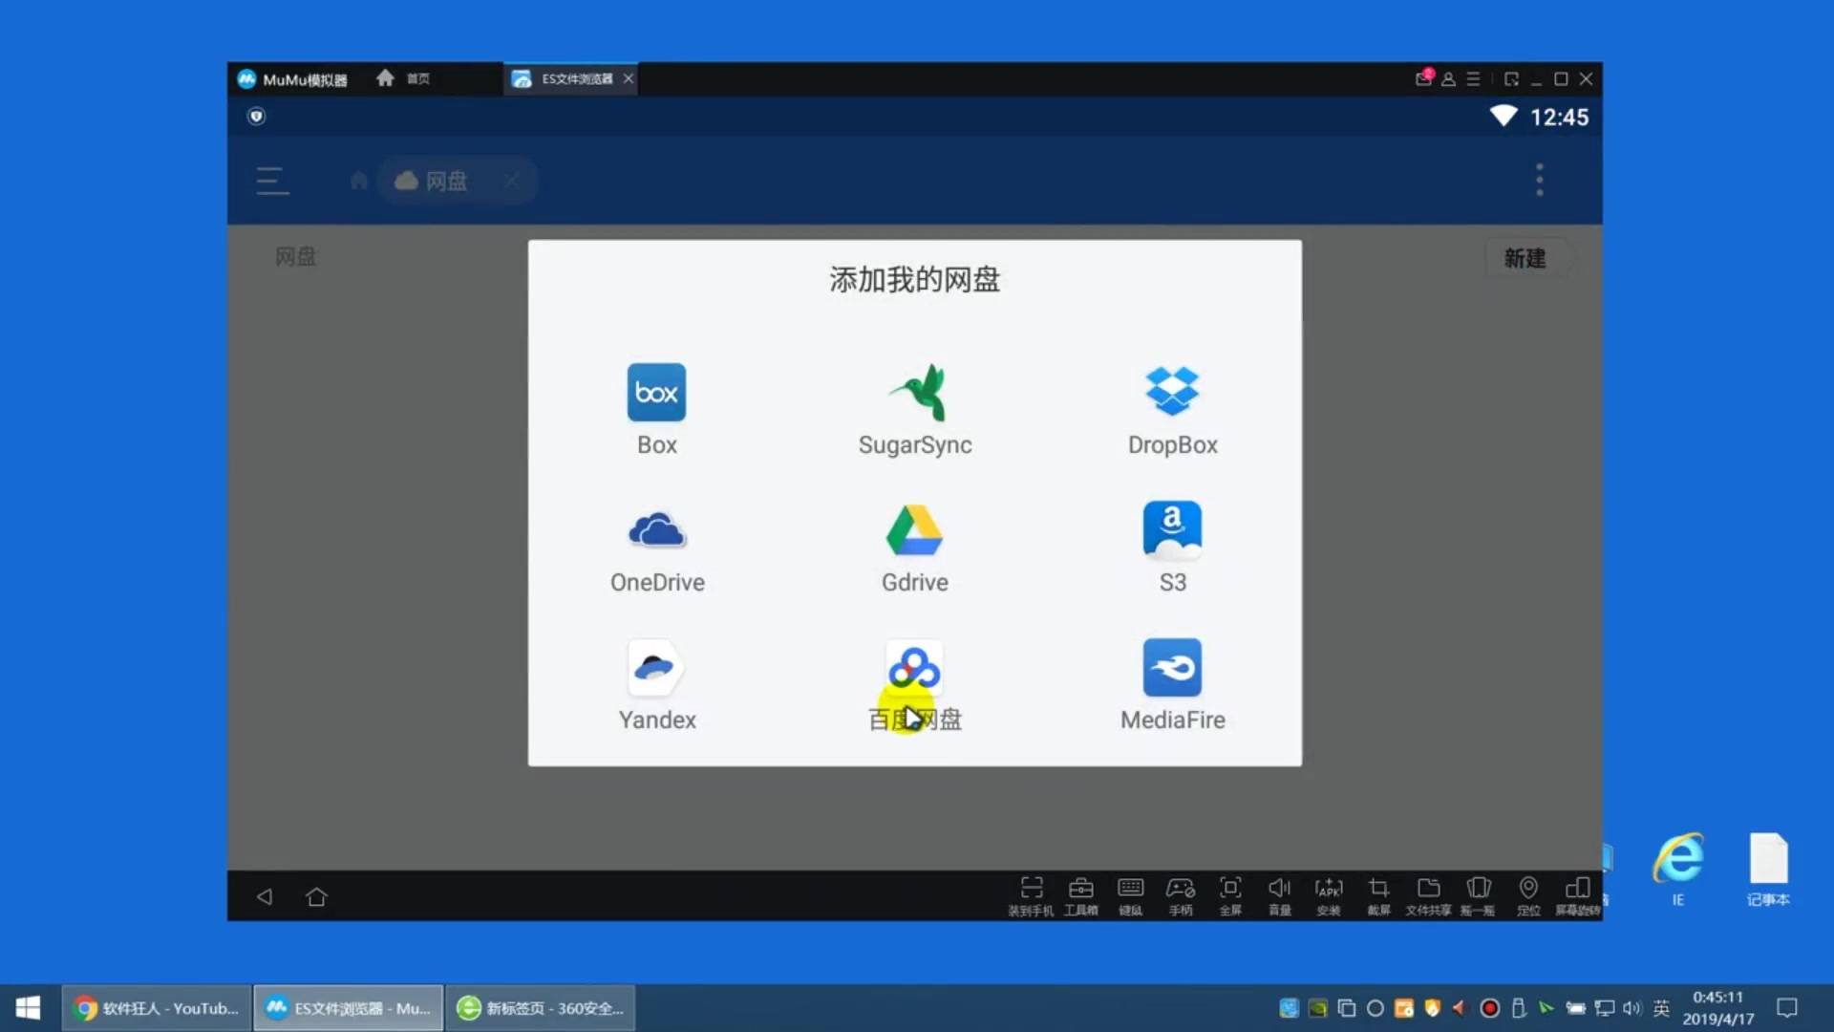Switch to ES文件浏览器 MuMu taskbar item
This screenshot has width=1834, height=1032.
349,1008
